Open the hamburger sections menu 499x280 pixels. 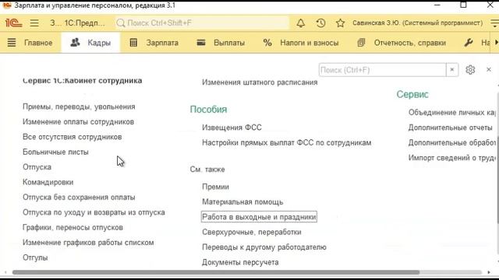point(34,23)
